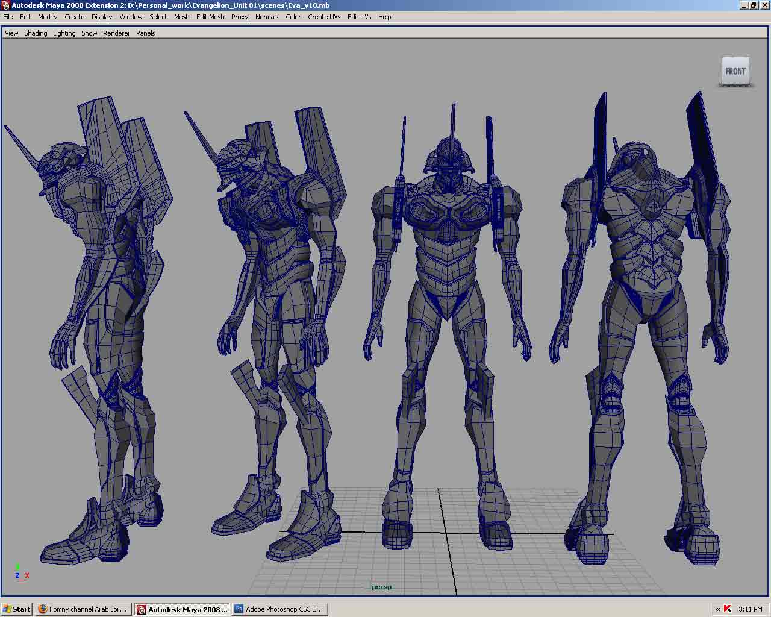
Task: Open the Create UVs menu
Action: [324, 17]
